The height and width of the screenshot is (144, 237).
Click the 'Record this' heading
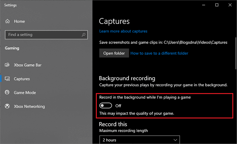tap(113, 124)
